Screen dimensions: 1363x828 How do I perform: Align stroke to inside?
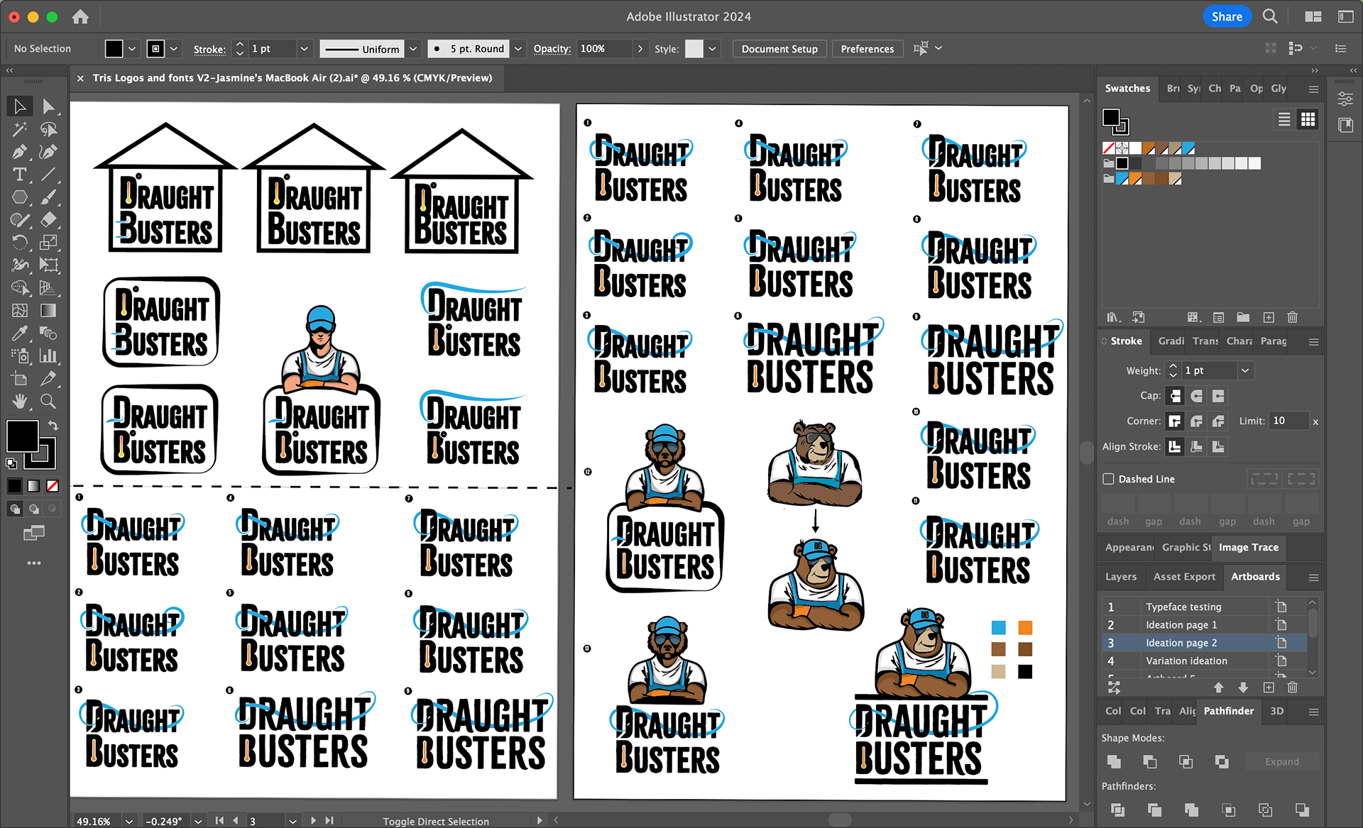point(1197,447)
